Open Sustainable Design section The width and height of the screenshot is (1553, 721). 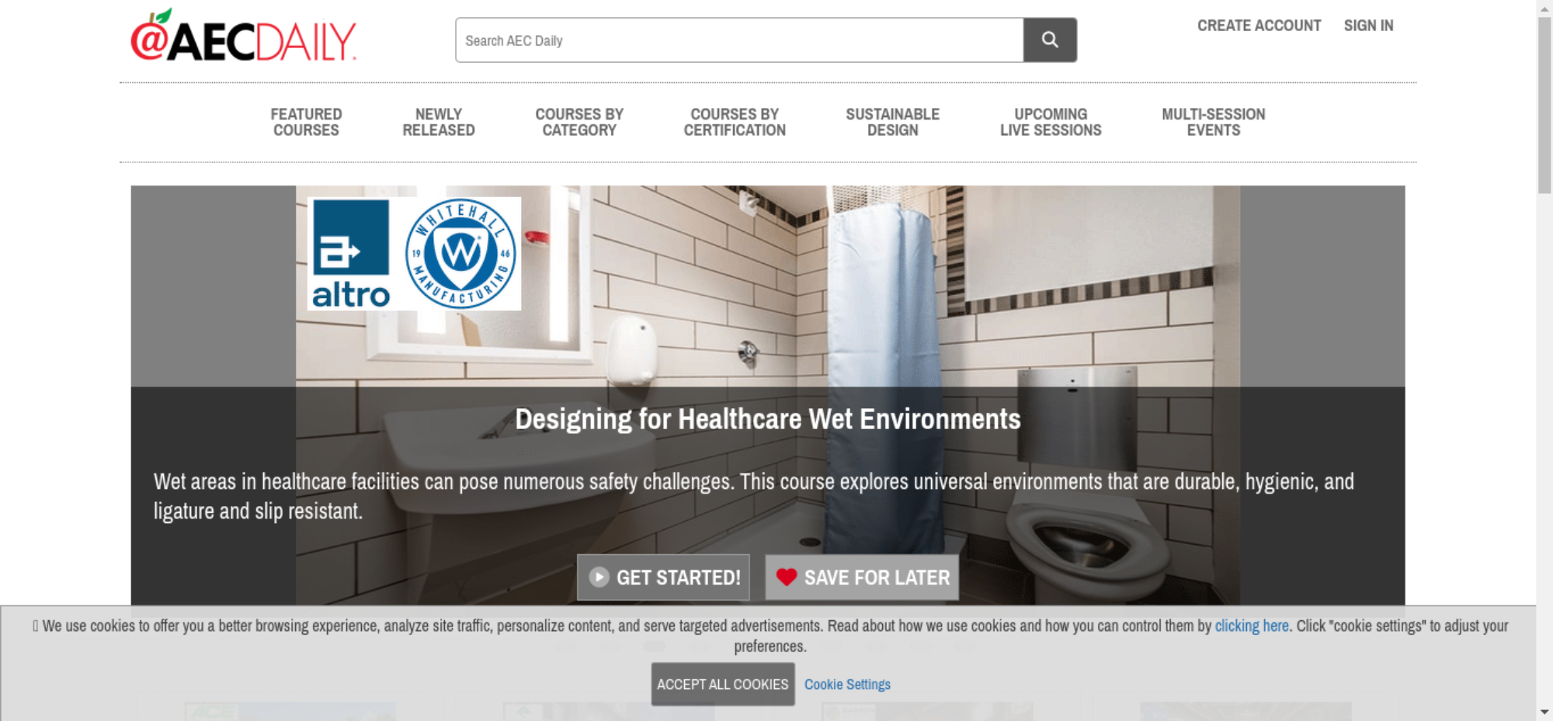pyautogui.click(x=893, y=123)
